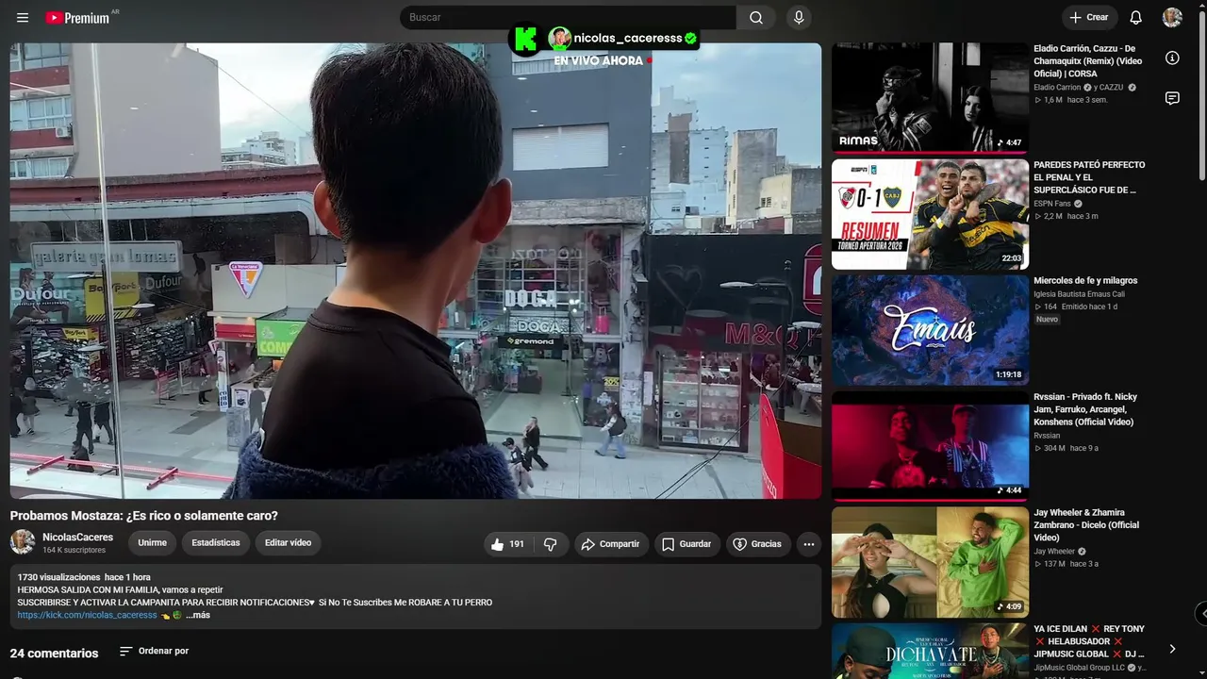Open 'YA ICE DILAN' video title

tap(1089, 641)
